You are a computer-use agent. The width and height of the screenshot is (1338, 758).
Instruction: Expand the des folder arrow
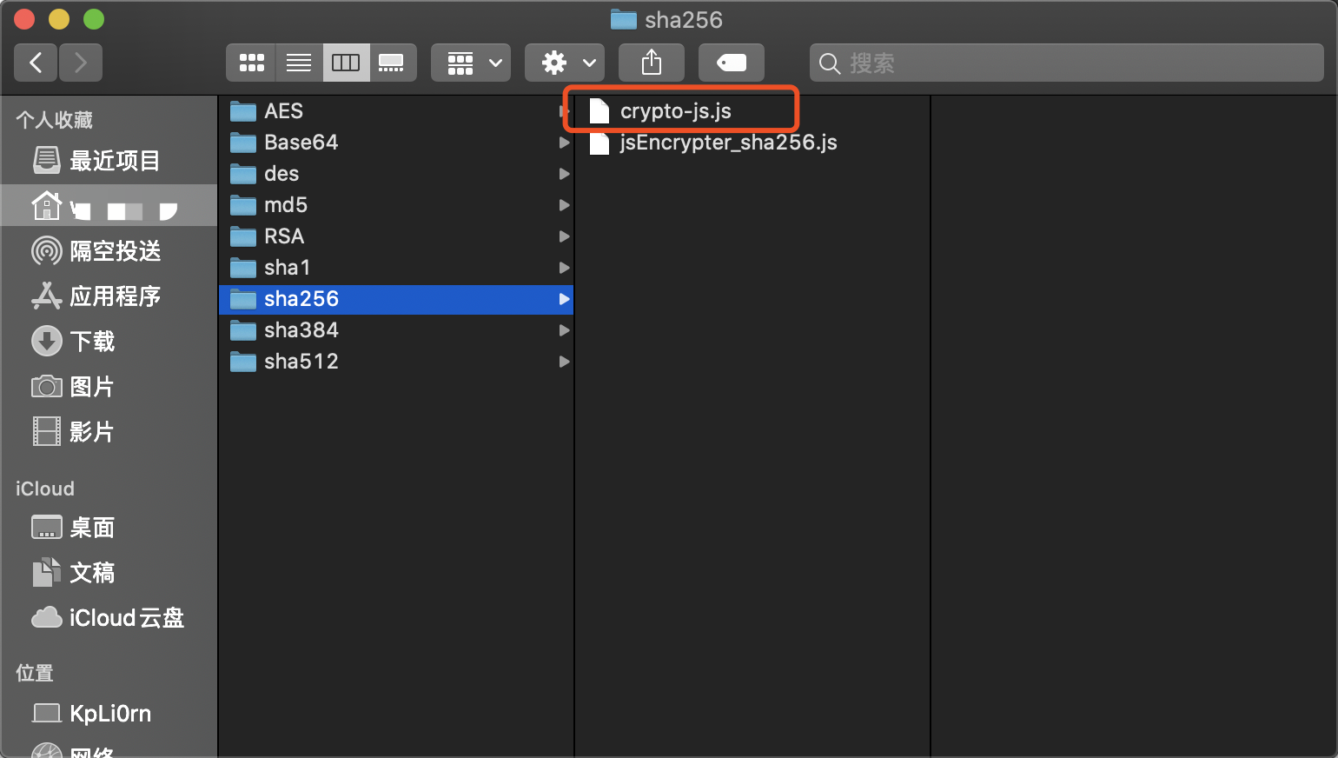click(565, 174)
